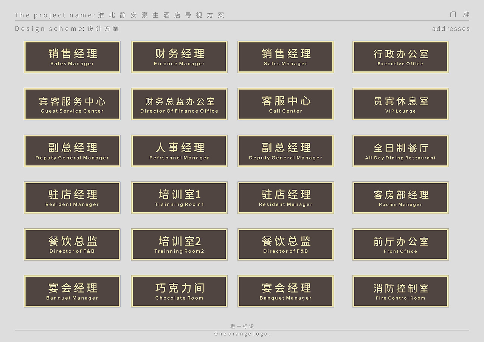This screenshot has width=484, height=342.
Task: Click the Resident Manager door sign
Action: (x=72, y=197)
